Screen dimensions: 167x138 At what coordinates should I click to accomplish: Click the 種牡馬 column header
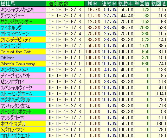23,4
